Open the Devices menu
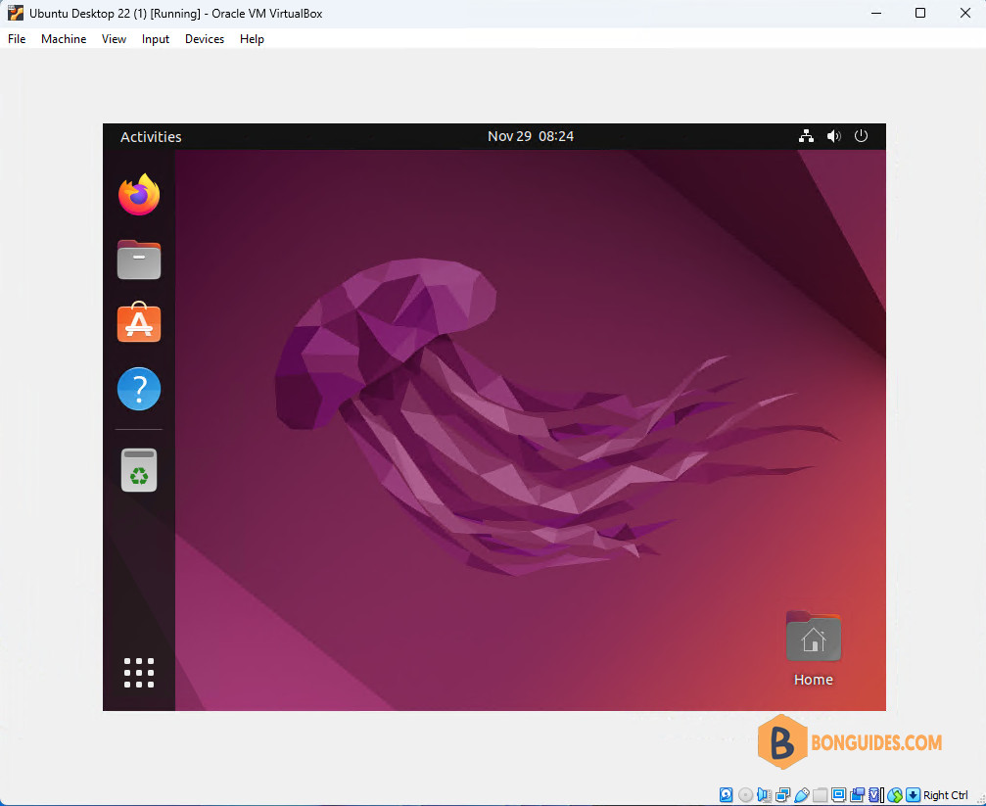 (205, 39)
